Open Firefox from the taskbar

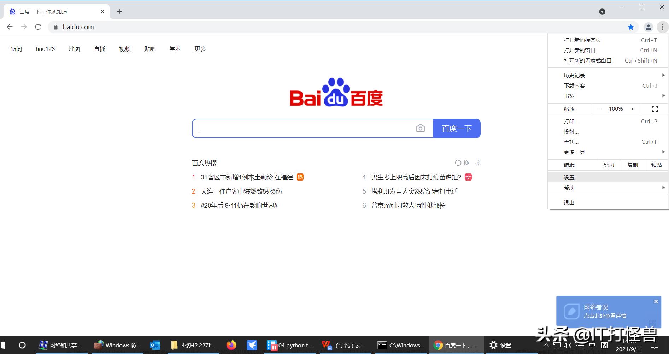click(232, 345)
